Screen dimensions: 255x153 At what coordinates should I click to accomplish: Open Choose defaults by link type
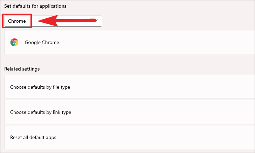point(130,112)
